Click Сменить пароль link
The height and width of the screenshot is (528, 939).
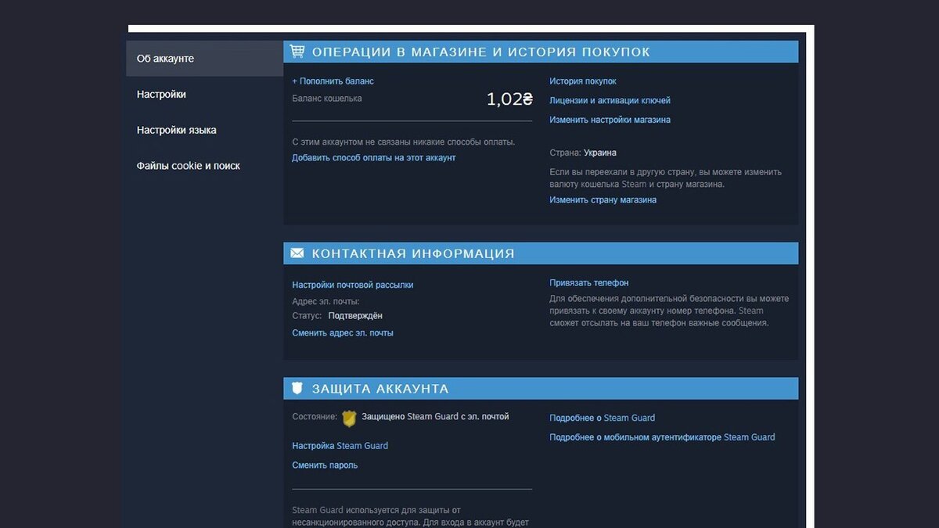[x=325, y=465]
